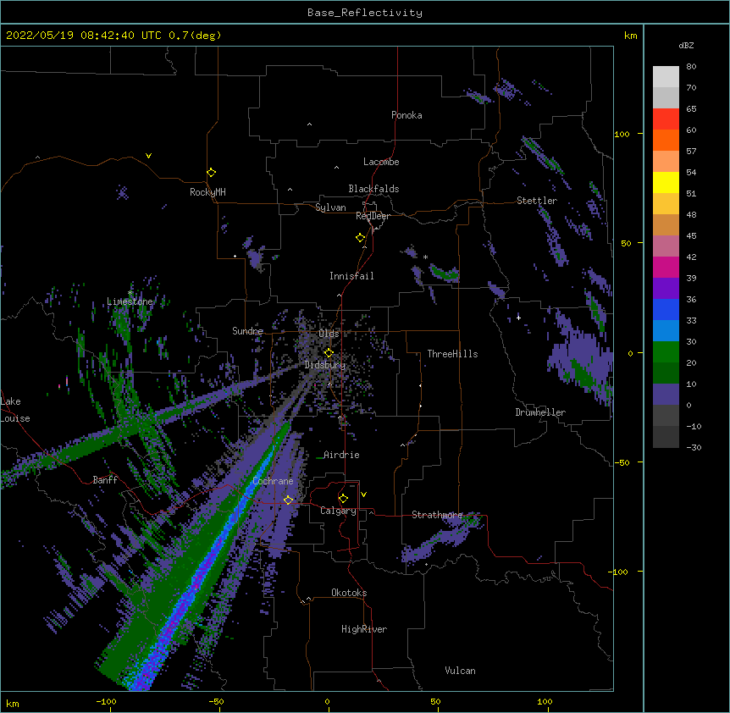Click the Innisfail label

tap(351, 276)
